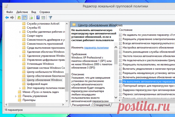Click policy icon for Перенос запланированных
The width and height of the screenshot is (175, 117).
pyautogui.click(x=120, y=94)
